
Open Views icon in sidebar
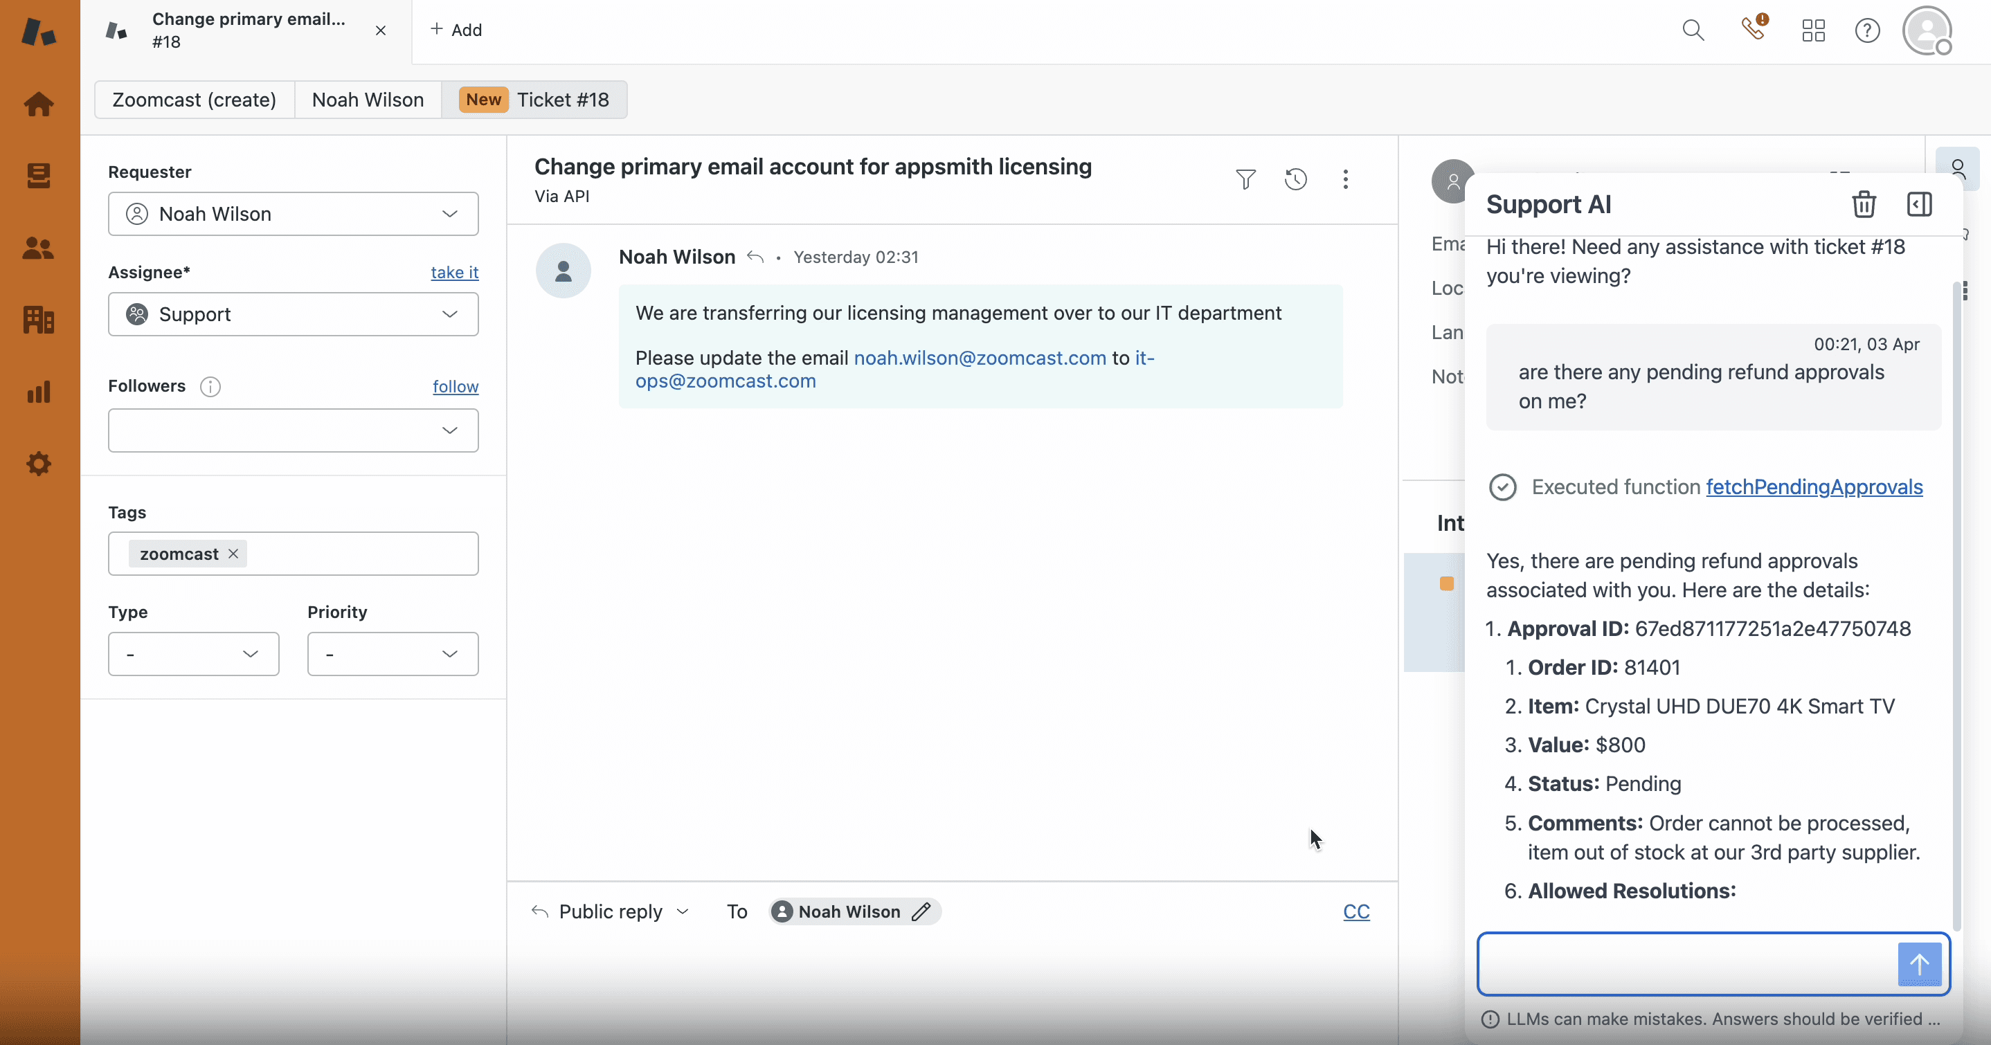[39, 176]
